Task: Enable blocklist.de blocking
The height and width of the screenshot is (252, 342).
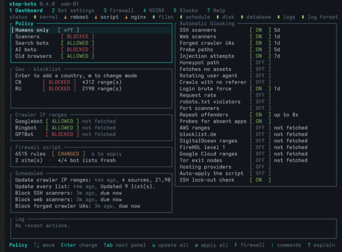Action: (260, 134)
